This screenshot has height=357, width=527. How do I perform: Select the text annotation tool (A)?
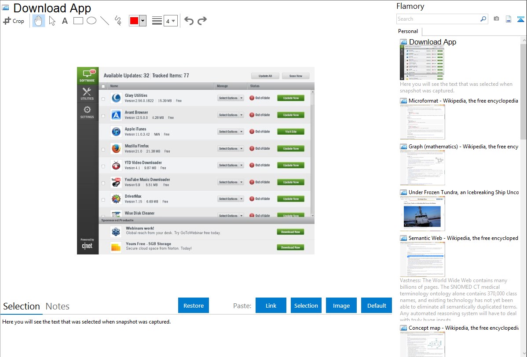coord(65,21)
